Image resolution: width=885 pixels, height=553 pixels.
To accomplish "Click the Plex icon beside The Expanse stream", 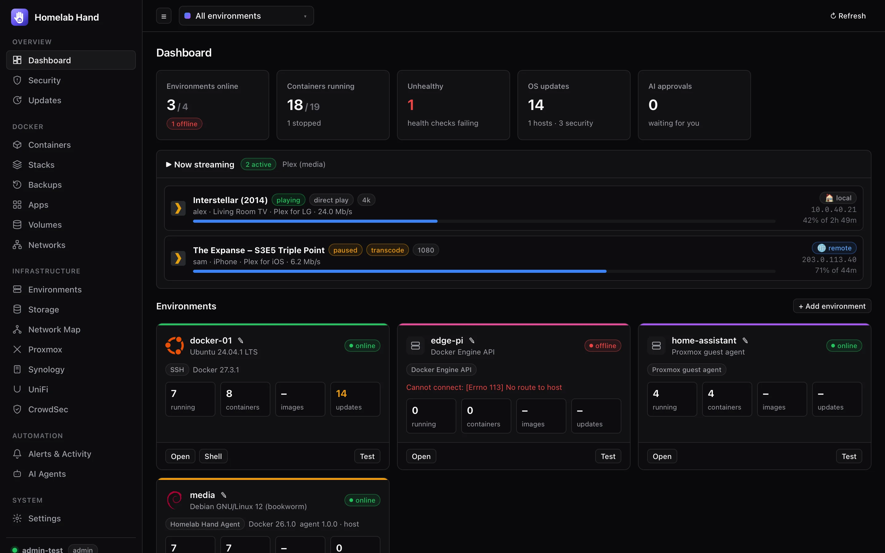I will click(x=178, y=258).
